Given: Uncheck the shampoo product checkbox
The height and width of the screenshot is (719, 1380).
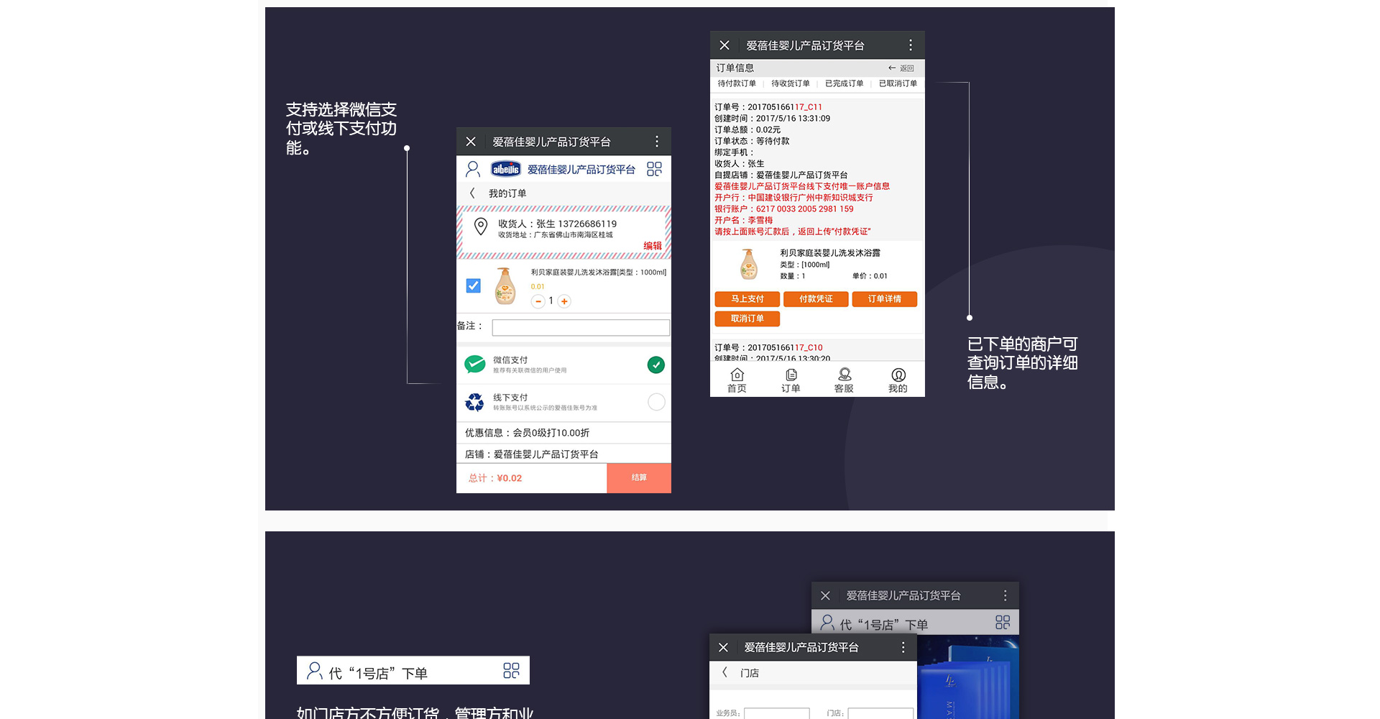Looking at the screenshot, I should (473, 285).
